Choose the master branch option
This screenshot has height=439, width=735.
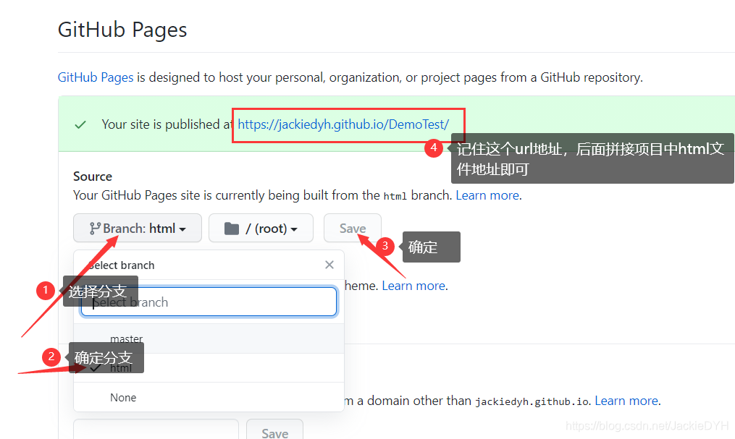click(x=209, y=338)
